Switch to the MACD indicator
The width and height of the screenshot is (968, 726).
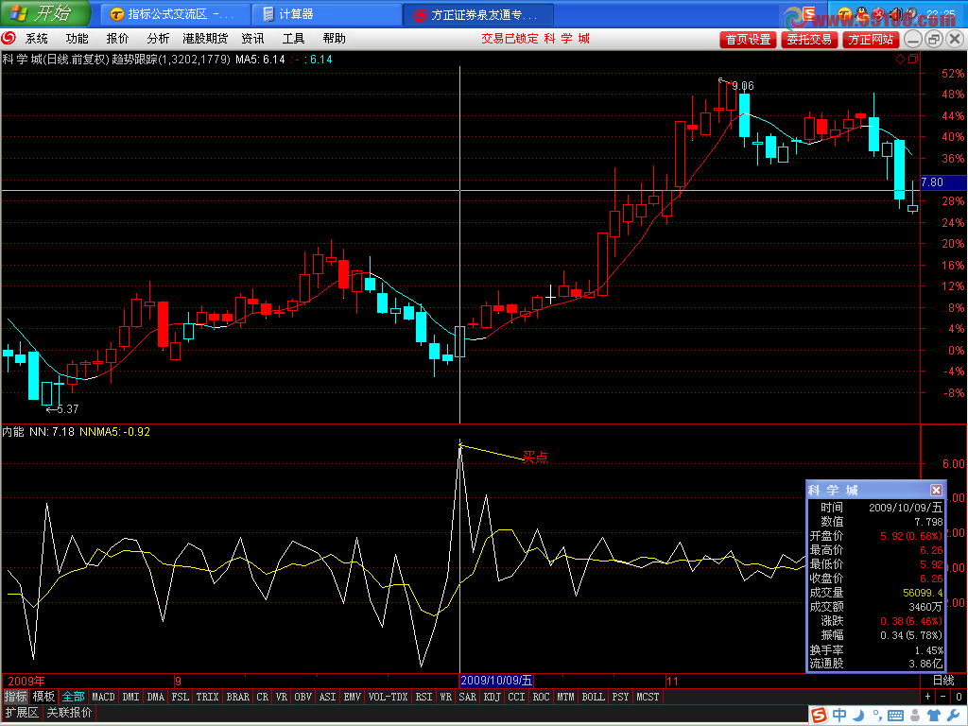[x=103, y=697]
